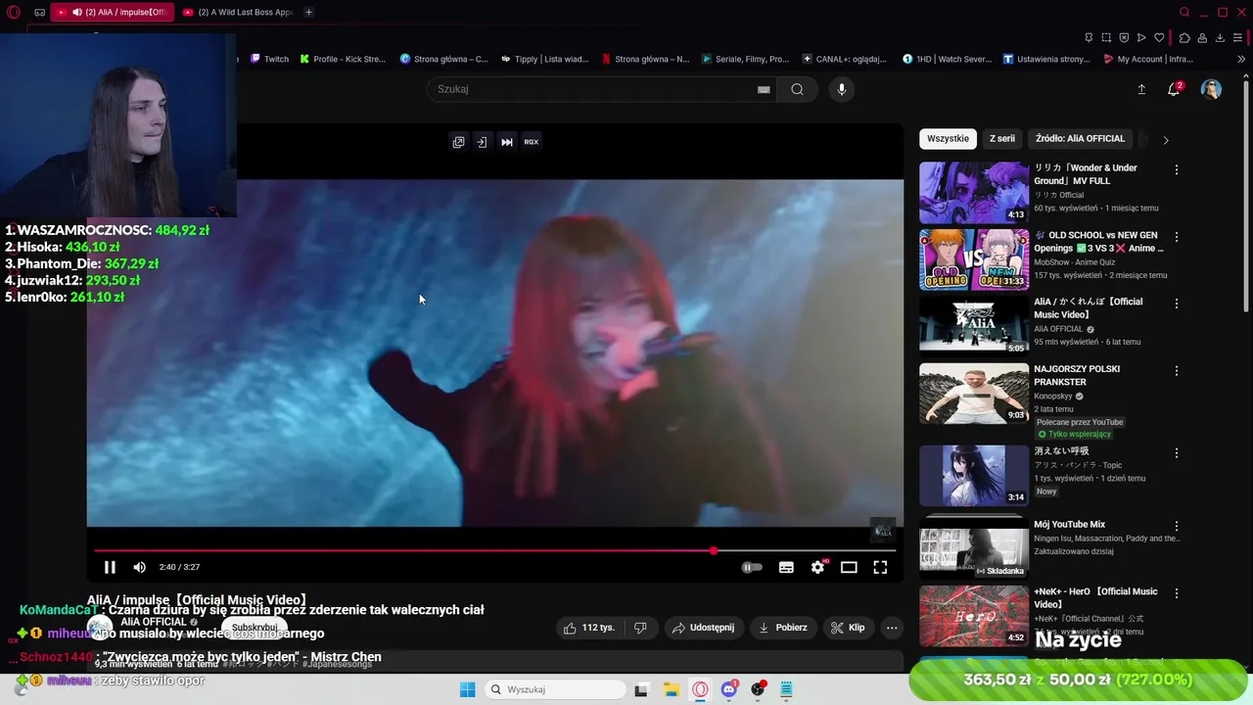Viewport: 1253px width, 705px height.
Task: Open the on-screen keyboard icon in search
Action: [764, 89]
